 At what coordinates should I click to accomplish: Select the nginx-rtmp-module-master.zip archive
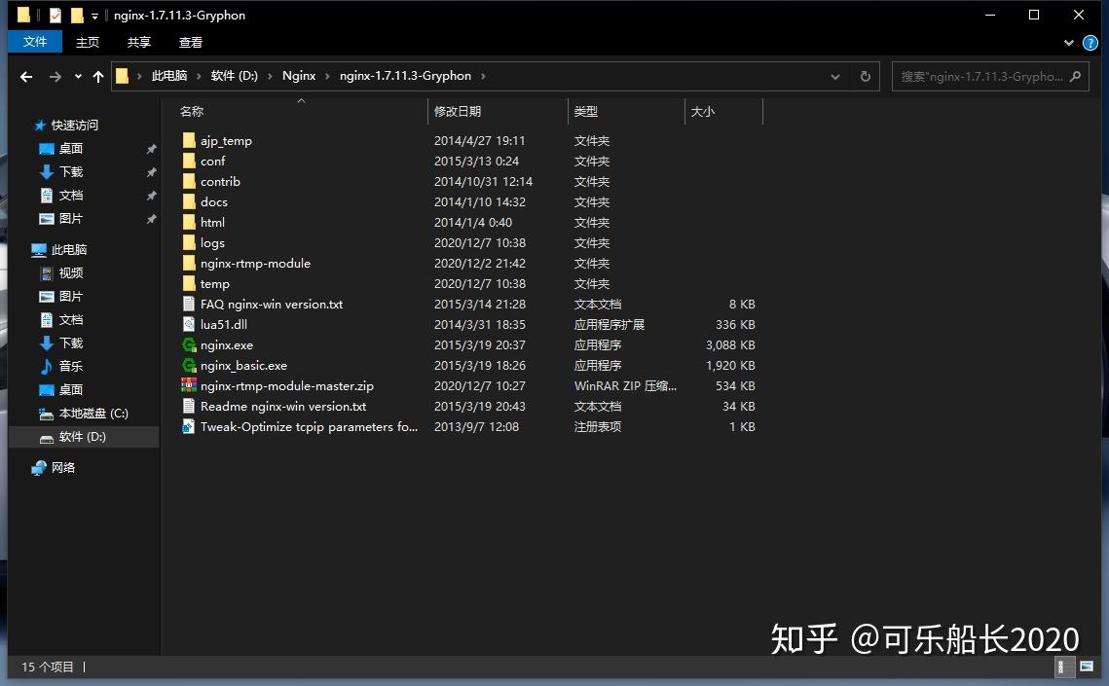point(188,385)
